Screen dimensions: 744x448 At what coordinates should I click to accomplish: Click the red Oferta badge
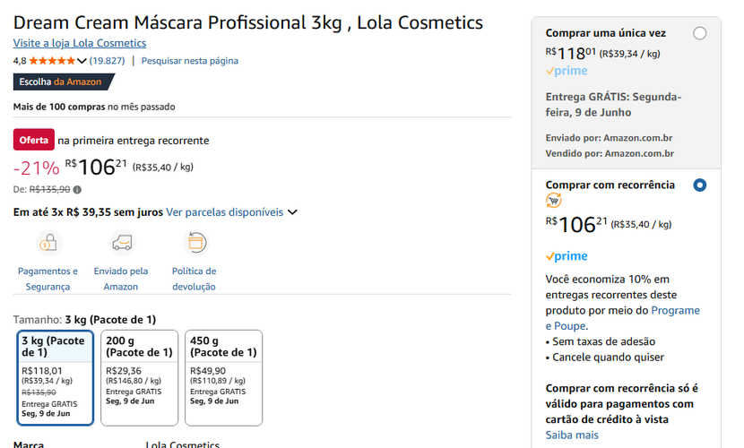[33, 140]
